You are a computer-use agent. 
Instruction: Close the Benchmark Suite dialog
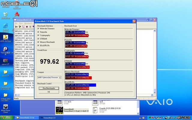pyautogui.click(x=134, y=21)
